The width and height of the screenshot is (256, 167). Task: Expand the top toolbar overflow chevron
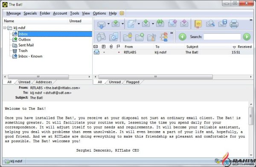[x=251, y=20]
